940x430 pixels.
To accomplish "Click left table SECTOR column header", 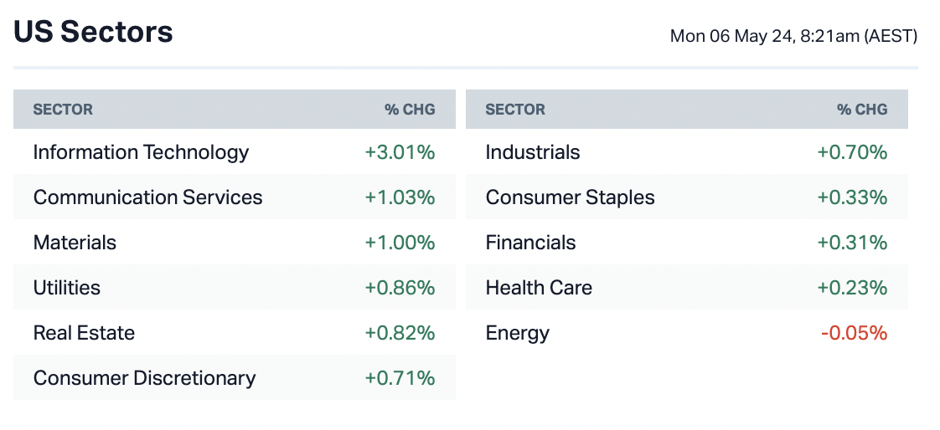I will 63,110.
